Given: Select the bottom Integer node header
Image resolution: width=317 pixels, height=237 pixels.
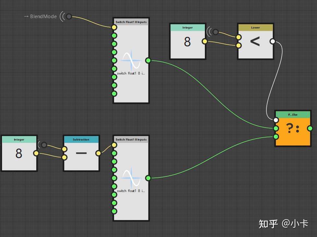Looking at the screenshot, I should coord(19,140).
